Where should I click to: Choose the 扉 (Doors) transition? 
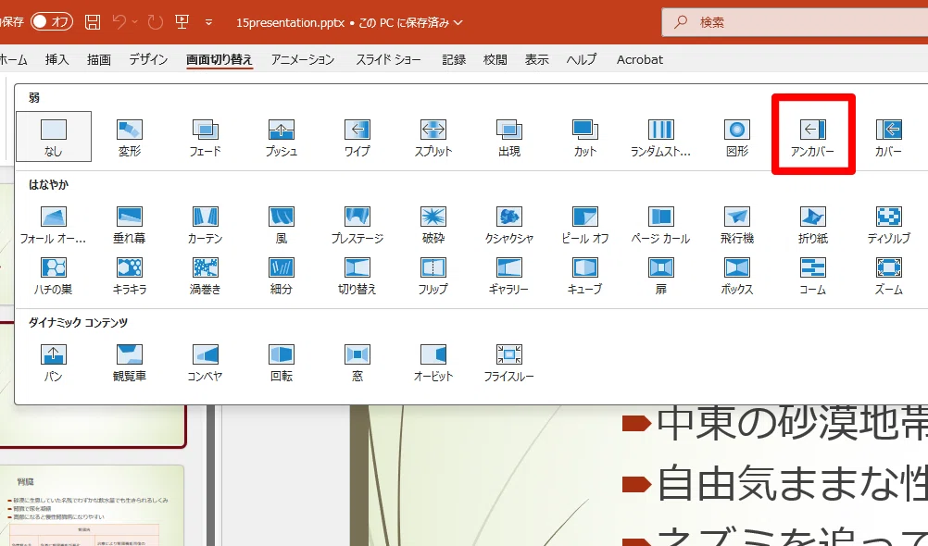[661, 277]
